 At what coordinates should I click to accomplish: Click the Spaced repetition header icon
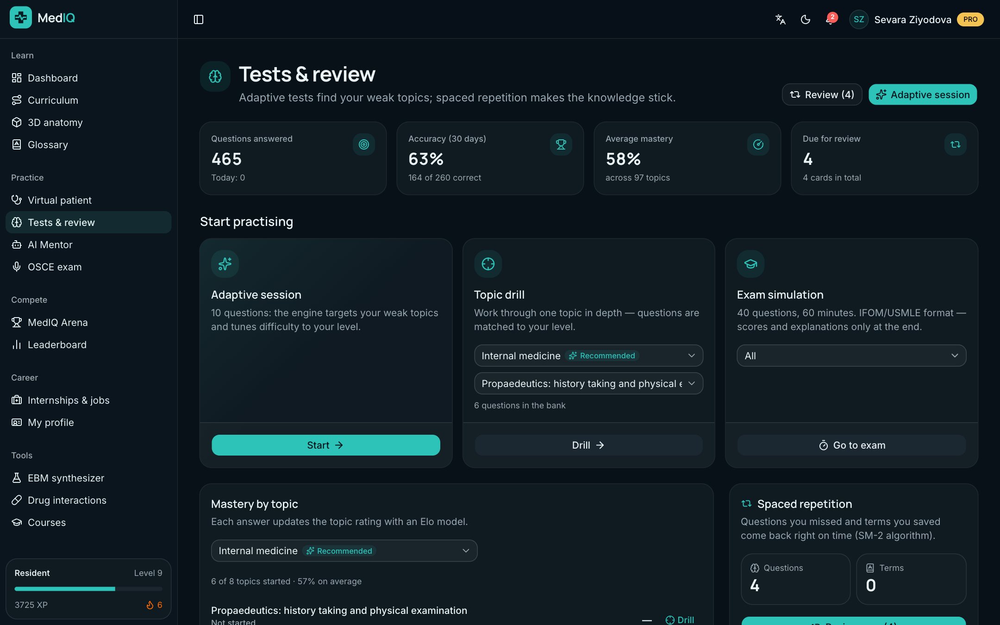746,504
